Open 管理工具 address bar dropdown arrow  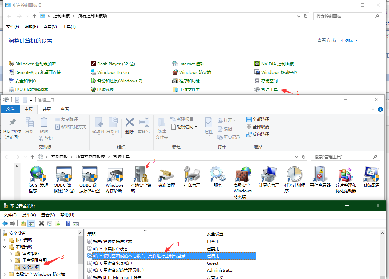[x=297, y=157]
